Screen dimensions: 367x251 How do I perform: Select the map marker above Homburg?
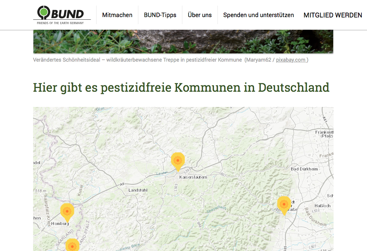(67, 211)
